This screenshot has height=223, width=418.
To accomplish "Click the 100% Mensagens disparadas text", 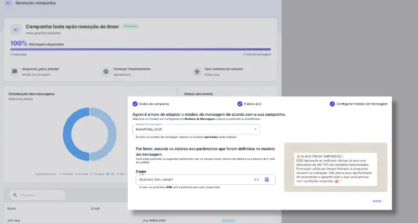I will point(37,43).
